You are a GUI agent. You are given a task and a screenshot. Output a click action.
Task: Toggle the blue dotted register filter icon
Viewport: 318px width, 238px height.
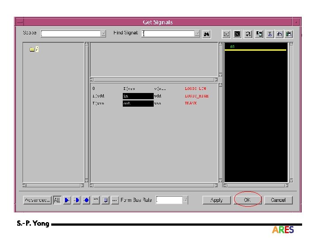coord(106,200)
